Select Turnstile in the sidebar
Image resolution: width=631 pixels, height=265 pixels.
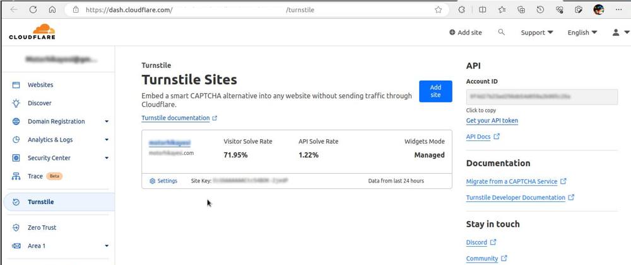pos(40,202)
